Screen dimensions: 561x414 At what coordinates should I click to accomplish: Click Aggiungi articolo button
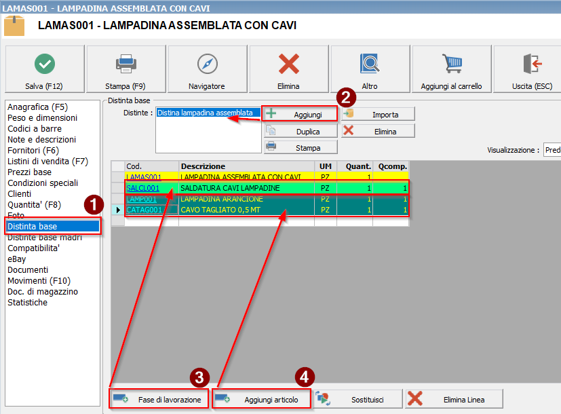[x=262, y=399]
